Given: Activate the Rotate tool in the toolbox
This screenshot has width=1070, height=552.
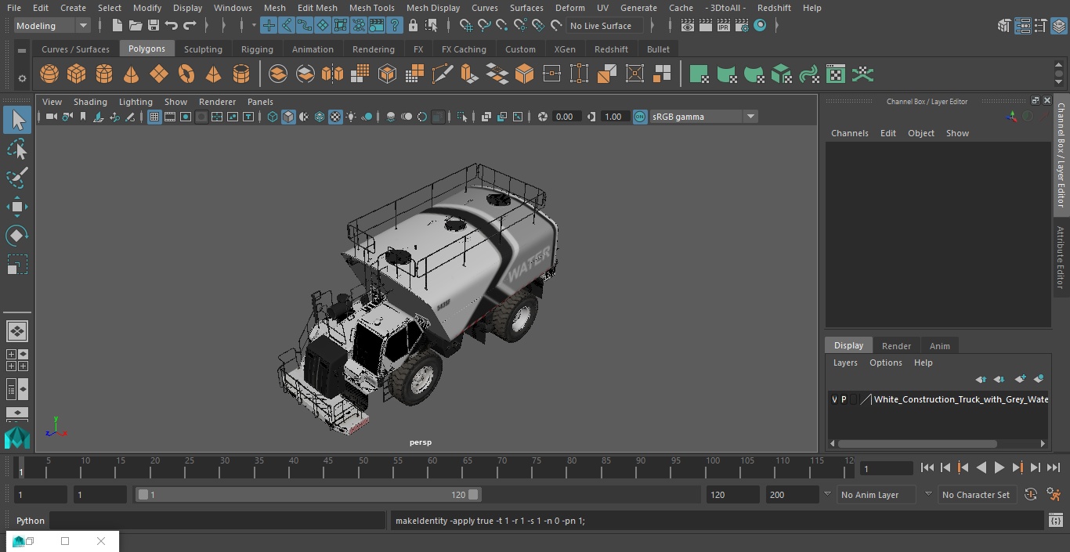Looking at the screenshot, I should (16, 236).
